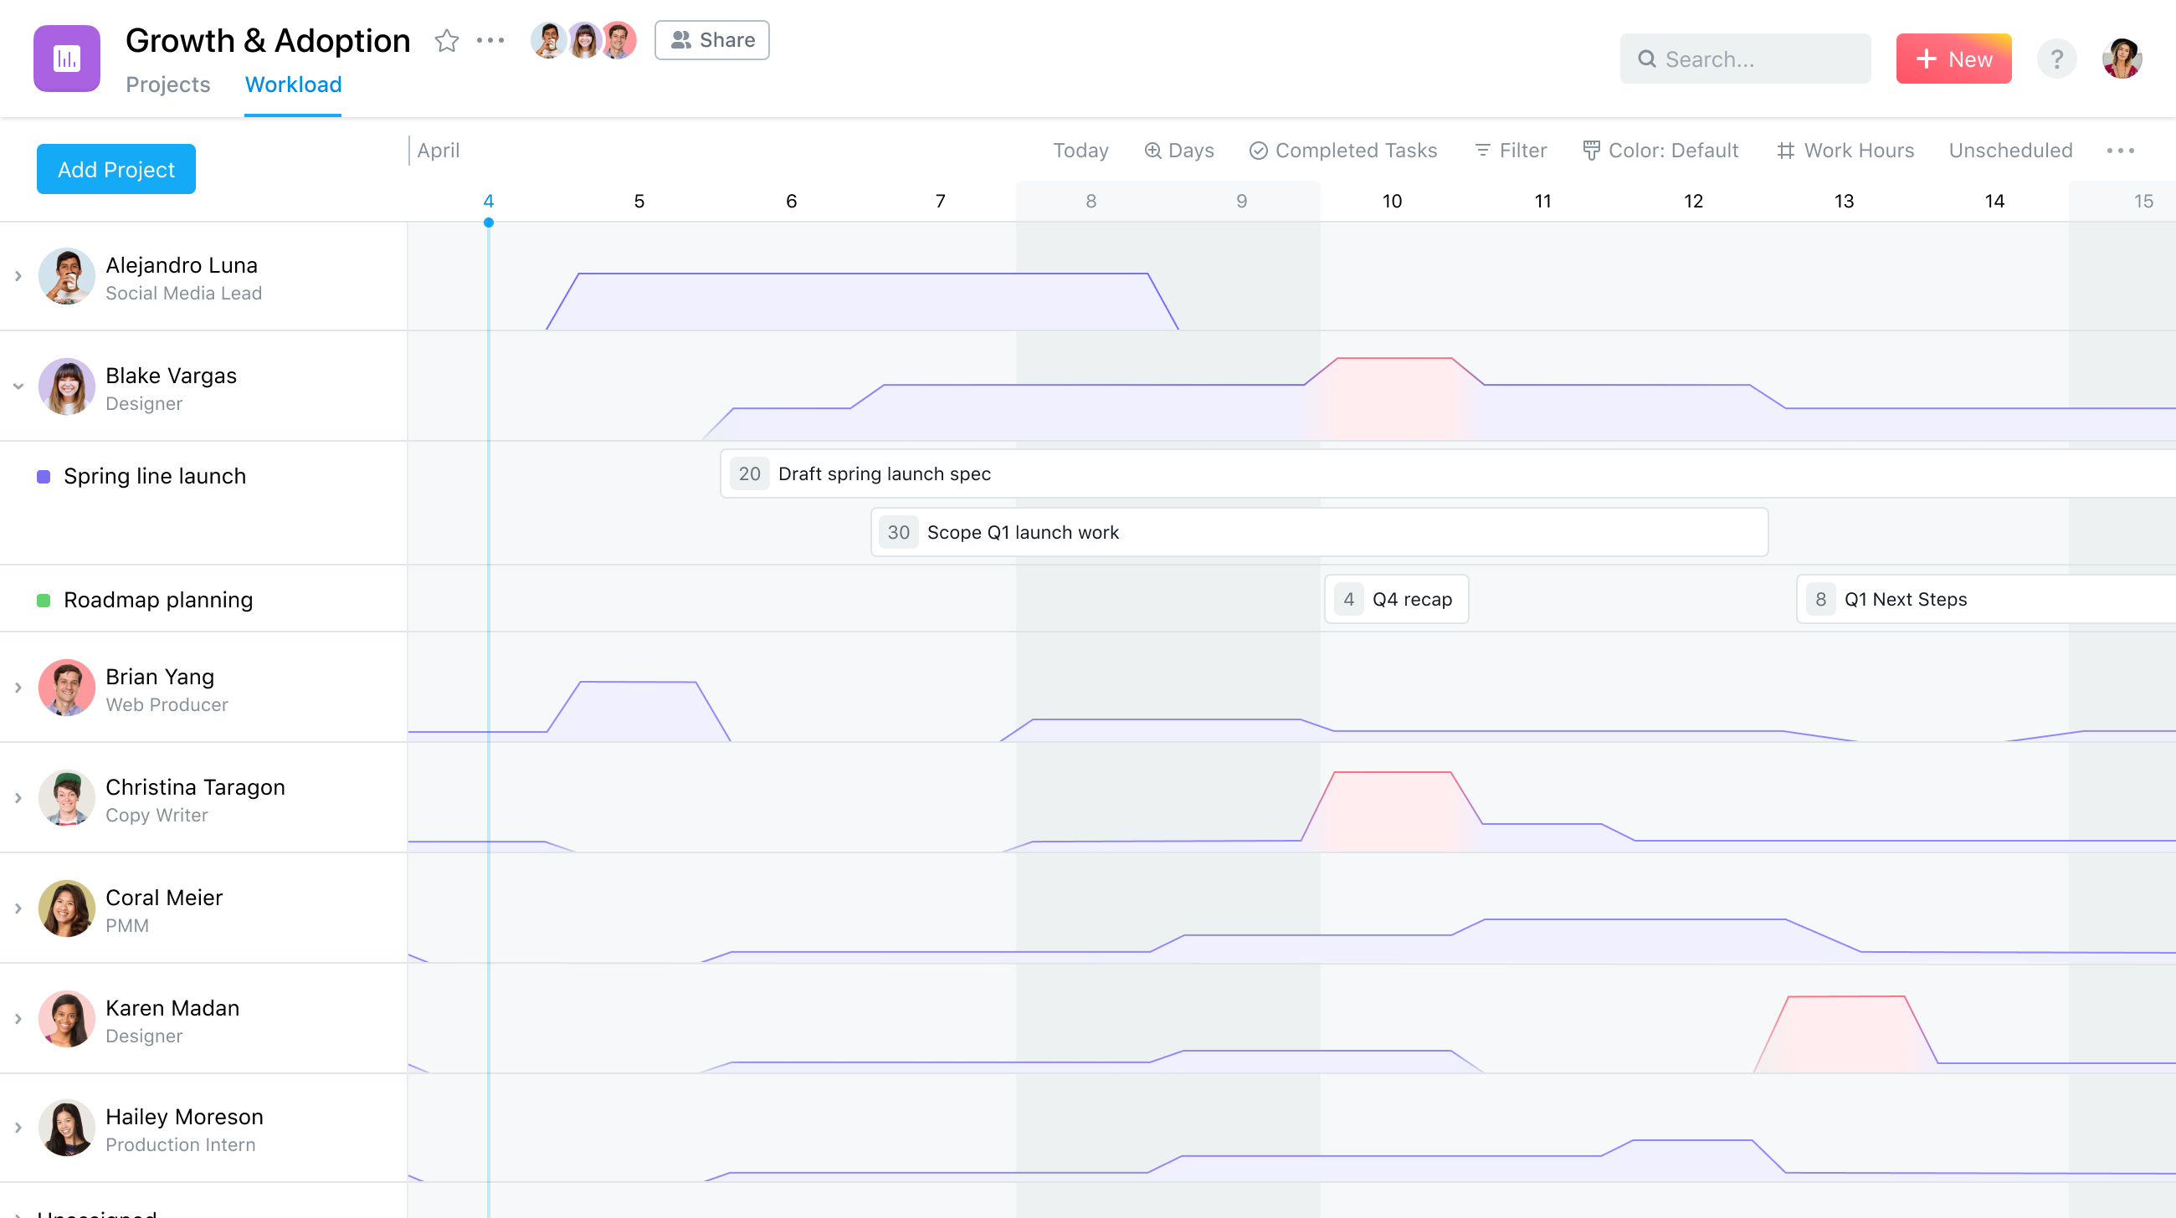The image size is (2176, 1218).
Task: Click the New button
Action: (1955, 59)
